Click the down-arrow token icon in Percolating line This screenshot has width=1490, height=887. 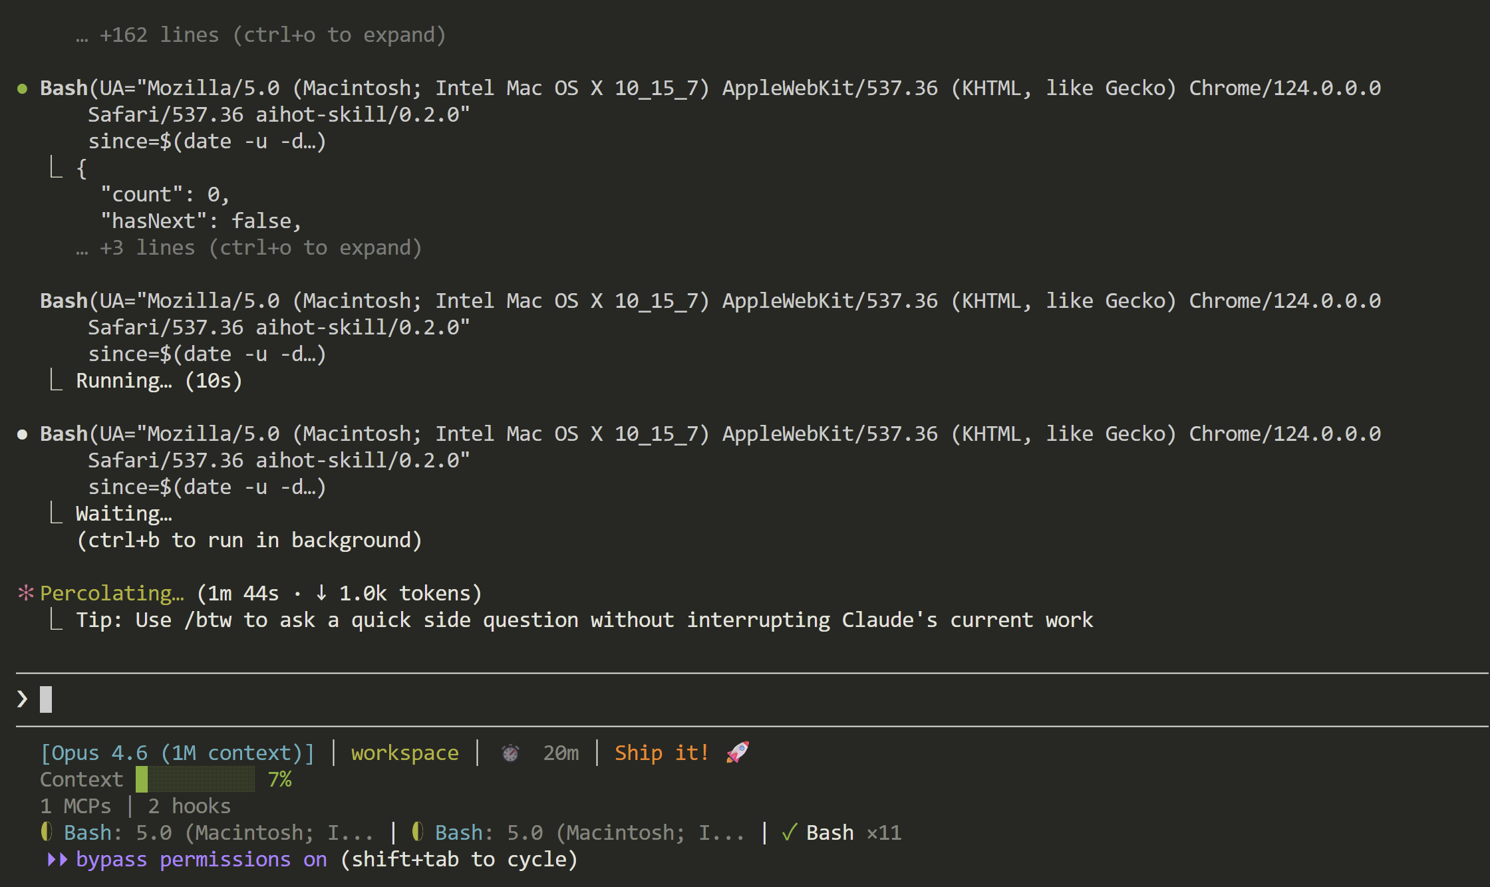tap(321, 592)
